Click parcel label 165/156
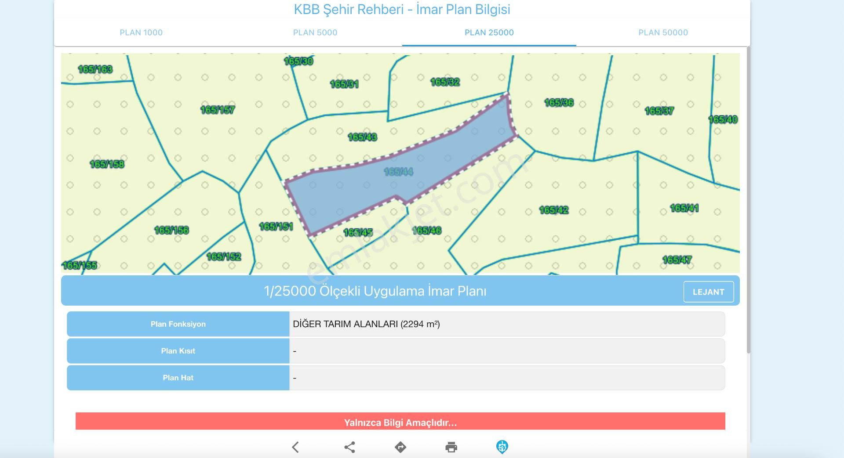Viewport: 844px width, 458px height. click(171, 230)
